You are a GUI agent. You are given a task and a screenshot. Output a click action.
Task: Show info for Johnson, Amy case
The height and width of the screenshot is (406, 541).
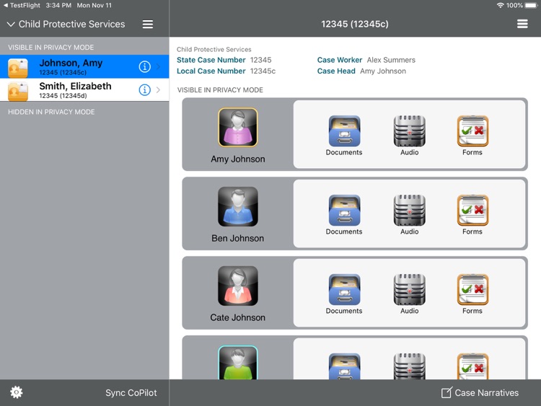click(144, 66)
